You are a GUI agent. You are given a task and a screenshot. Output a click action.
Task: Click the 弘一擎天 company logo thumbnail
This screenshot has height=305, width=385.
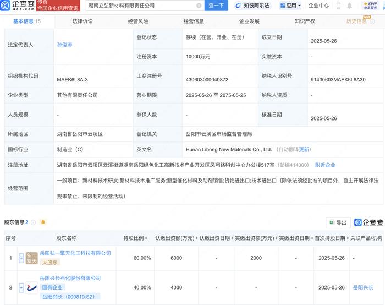32,258
